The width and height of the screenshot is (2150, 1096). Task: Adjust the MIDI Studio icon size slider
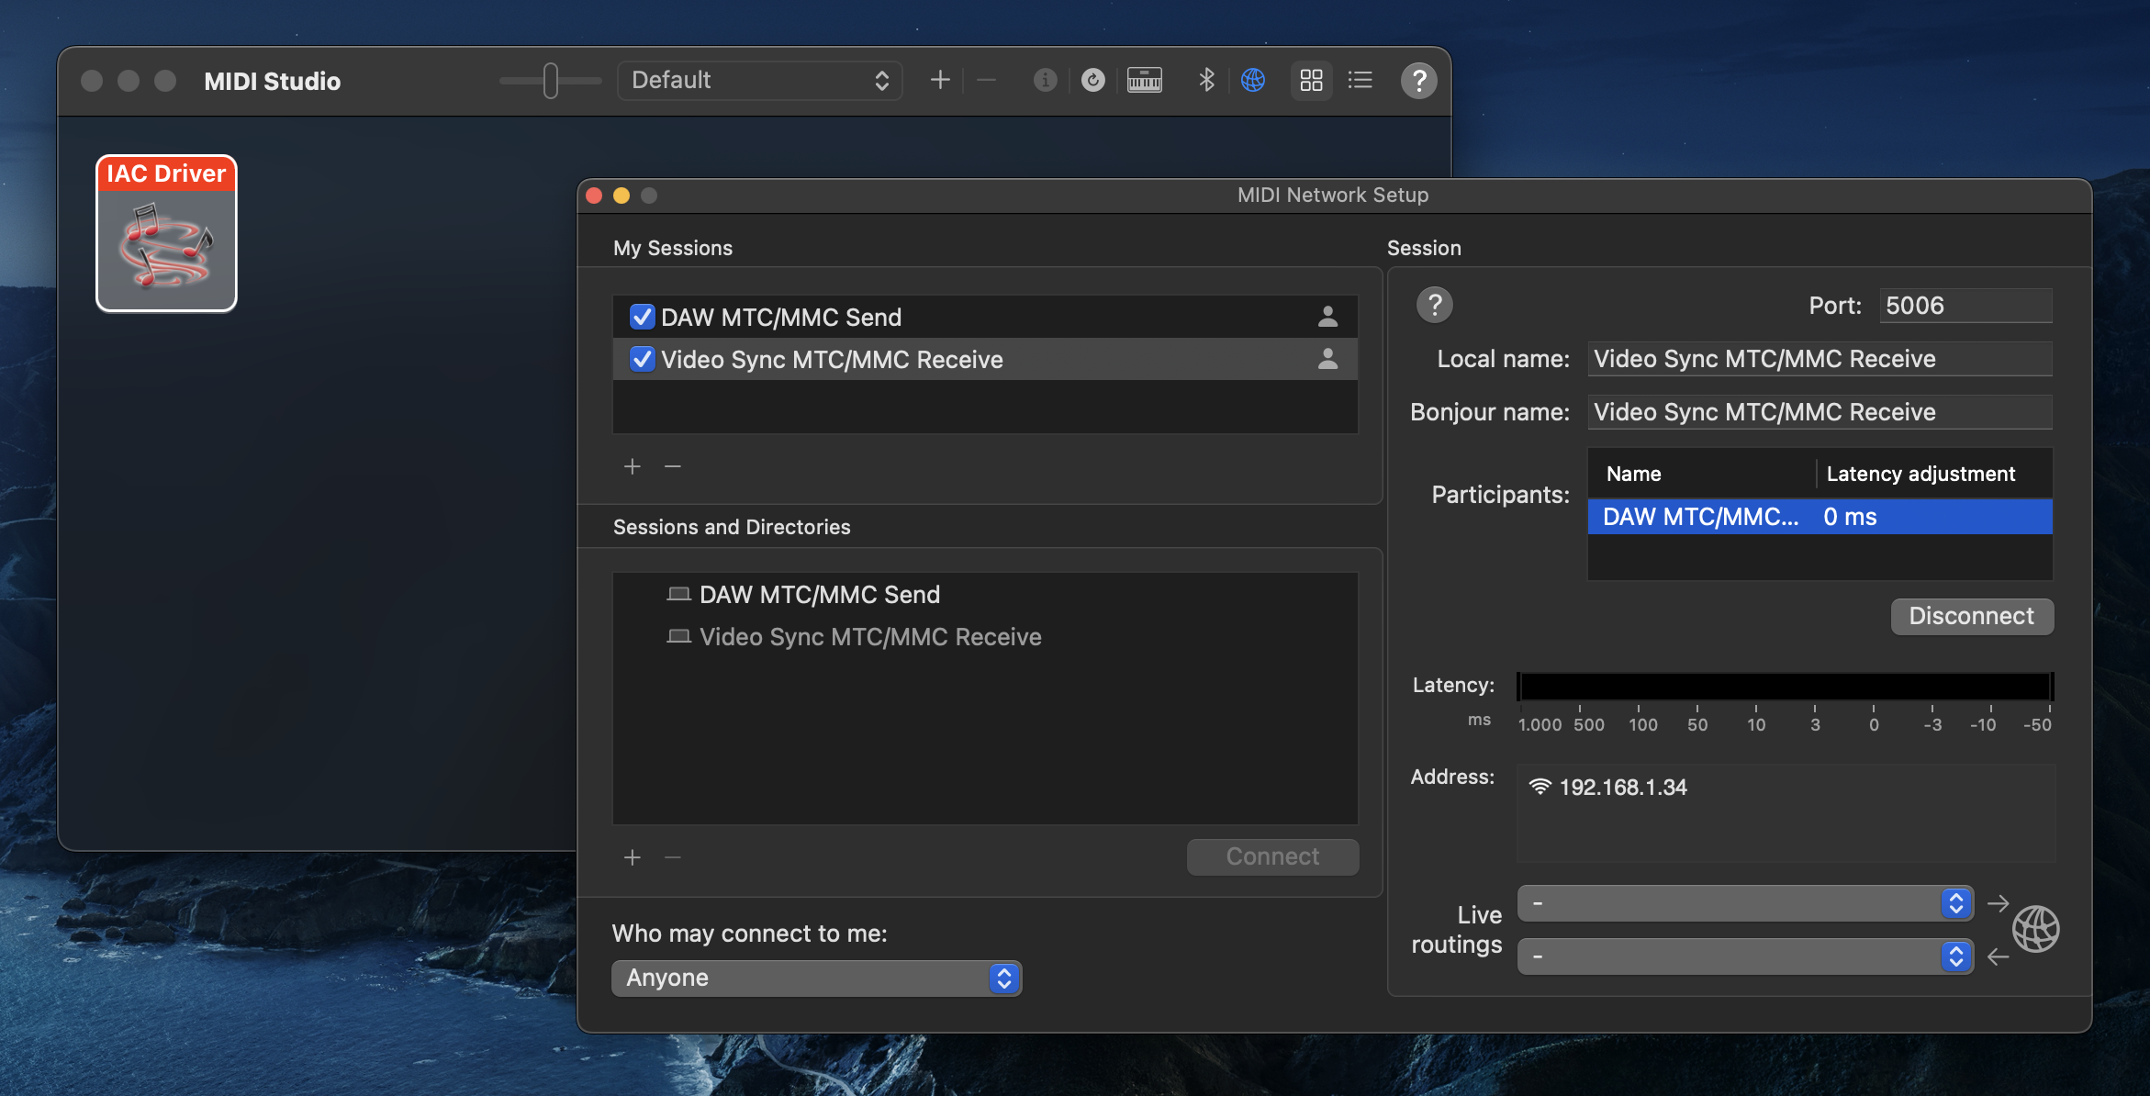pyautogui.click(x=550, y=81)
